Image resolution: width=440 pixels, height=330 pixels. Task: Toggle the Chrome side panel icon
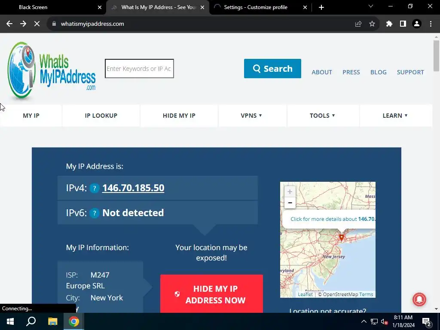pos(403,24)
